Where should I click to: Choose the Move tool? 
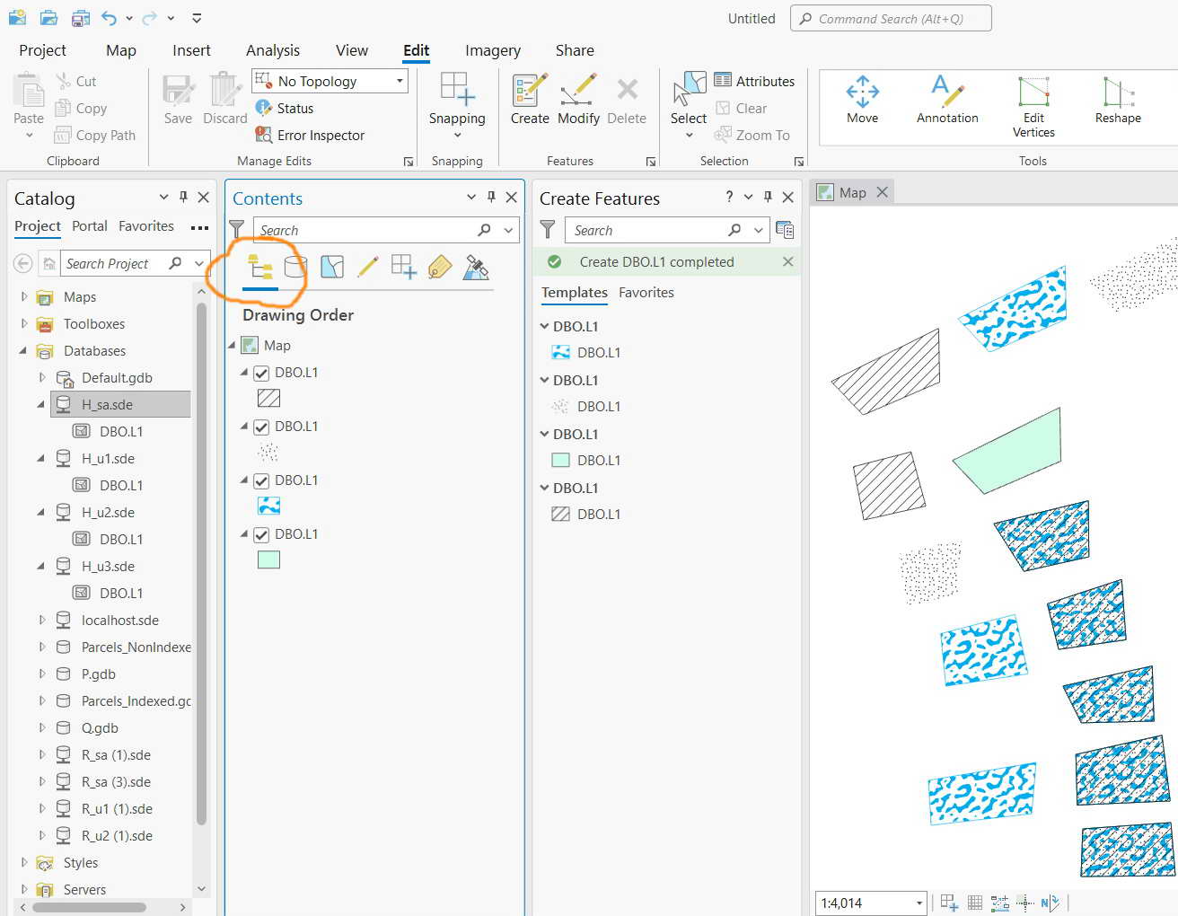click(x=863, y=99)
